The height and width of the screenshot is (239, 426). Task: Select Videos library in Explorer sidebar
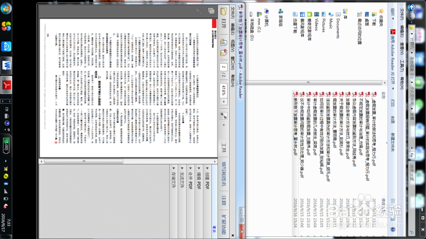pos(317,22)
